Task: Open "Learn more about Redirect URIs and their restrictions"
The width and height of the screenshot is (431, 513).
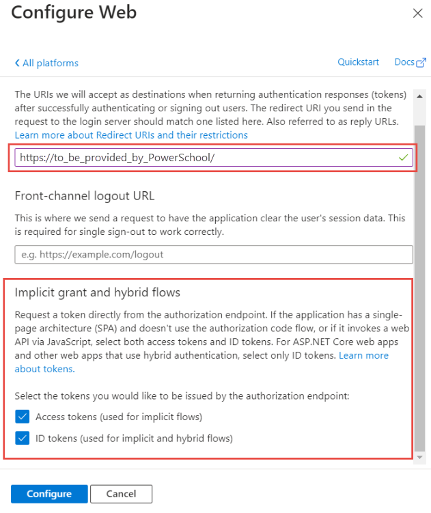Action: click(x=131, y=135)
